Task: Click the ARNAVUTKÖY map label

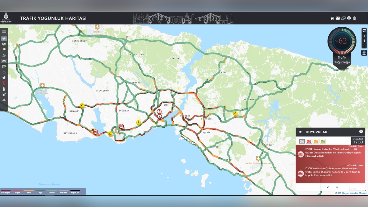Action: click(79, 41)
